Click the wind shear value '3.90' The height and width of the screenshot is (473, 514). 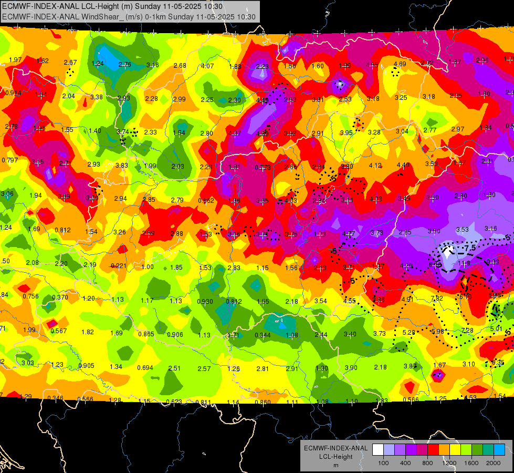[x=351, y=368]
